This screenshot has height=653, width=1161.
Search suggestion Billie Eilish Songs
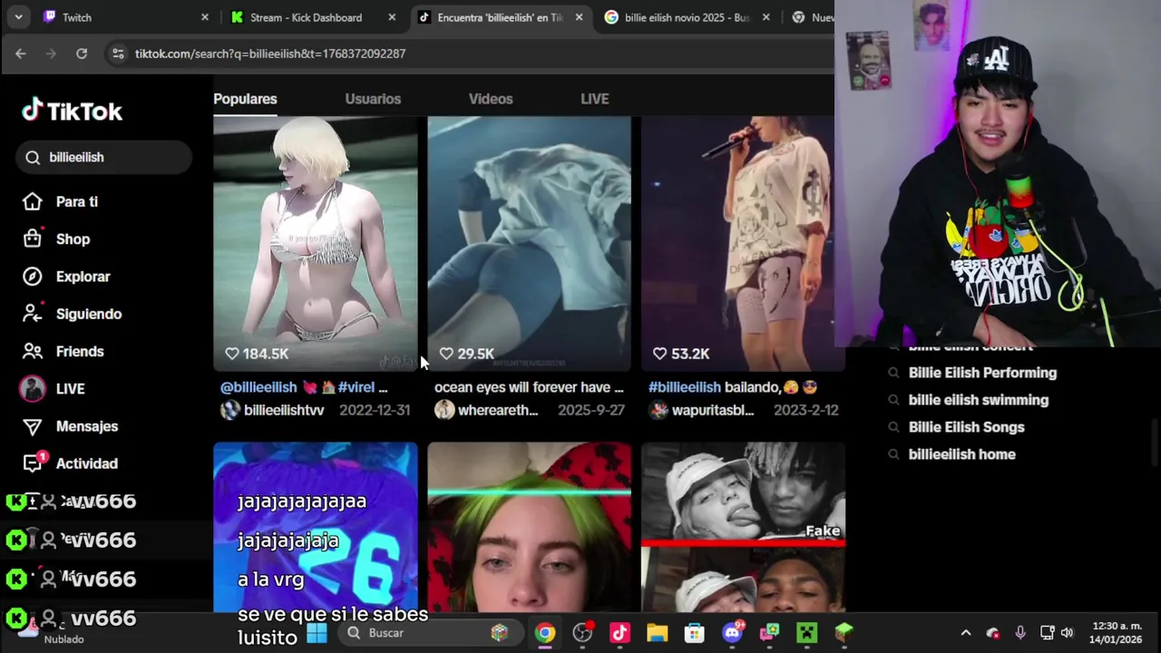click(966, 427)
